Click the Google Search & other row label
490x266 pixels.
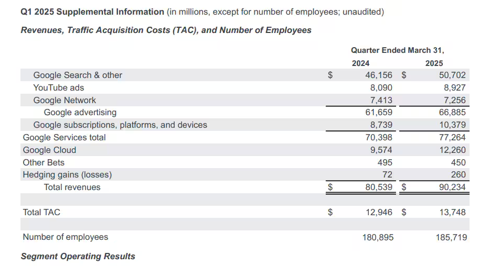[x=78, y=75]
